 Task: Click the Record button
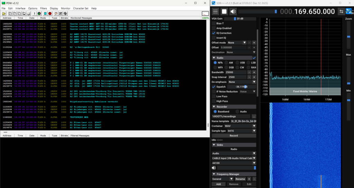234,136
